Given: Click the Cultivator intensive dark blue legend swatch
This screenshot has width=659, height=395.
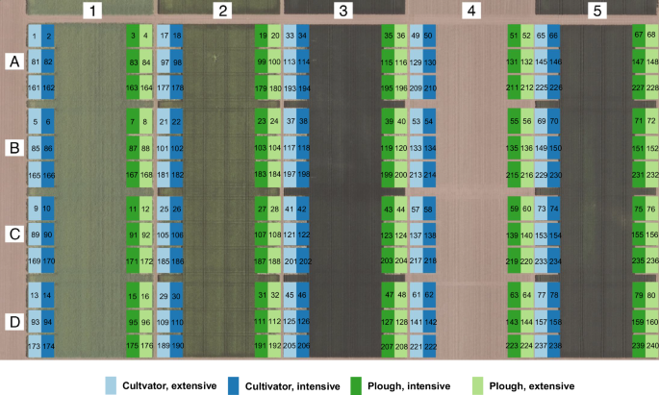Looking at the screenshot, I should coord(233,385).
